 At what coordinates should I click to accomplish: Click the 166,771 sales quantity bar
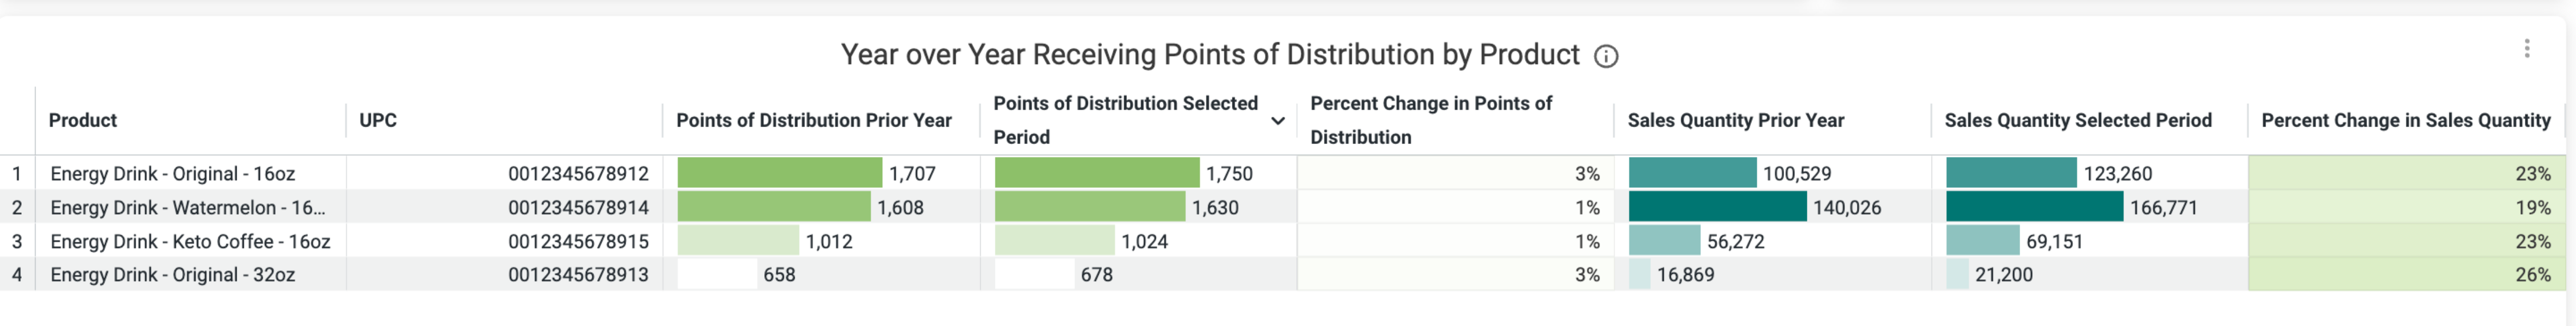tap(2034, 207)
